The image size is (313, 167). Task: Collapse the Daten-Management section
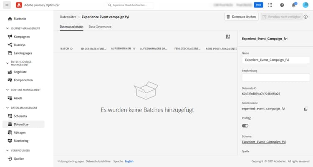[8, 108]
